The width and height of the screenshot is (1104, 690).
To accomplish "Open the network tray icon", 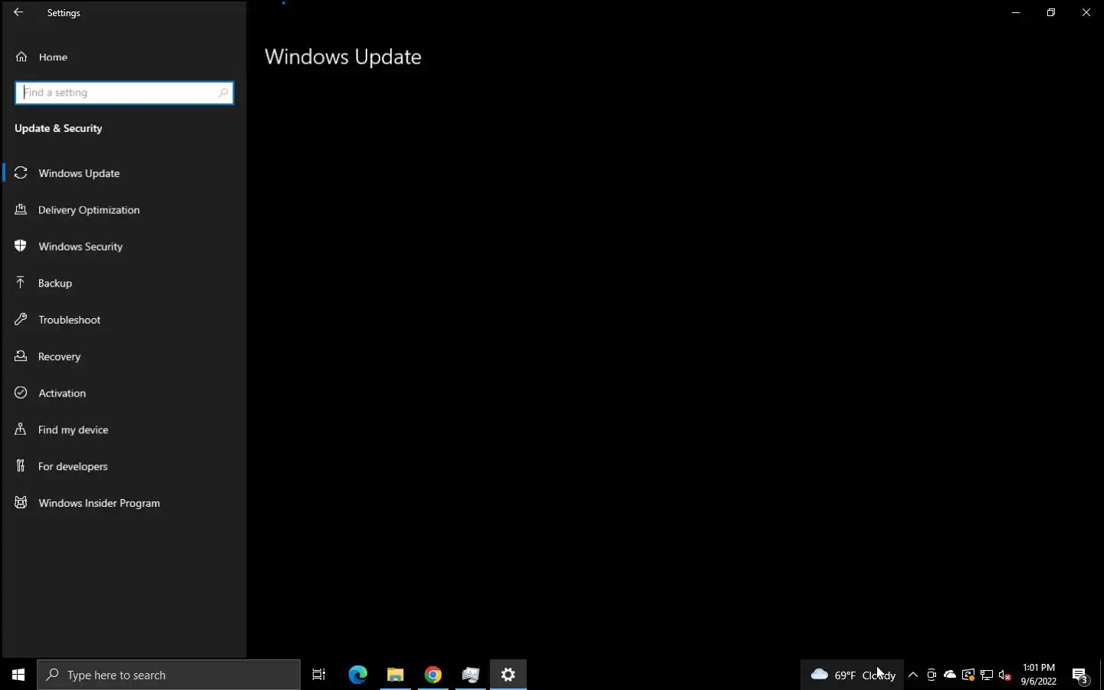I will [987, 675].
